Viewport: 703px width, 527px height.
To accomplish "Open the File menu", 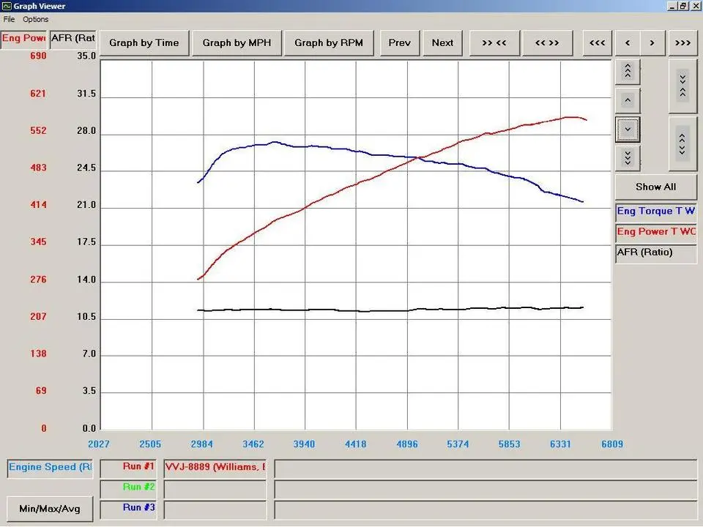I will [9, 19].
